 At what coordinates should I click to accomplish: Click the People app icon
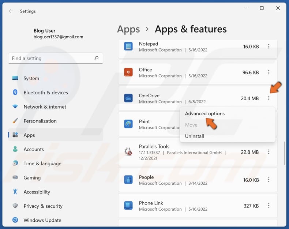tap(128, 180)
